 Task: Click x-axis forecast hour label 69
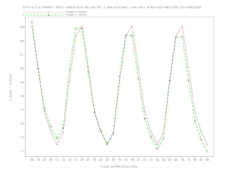[176, 160]
